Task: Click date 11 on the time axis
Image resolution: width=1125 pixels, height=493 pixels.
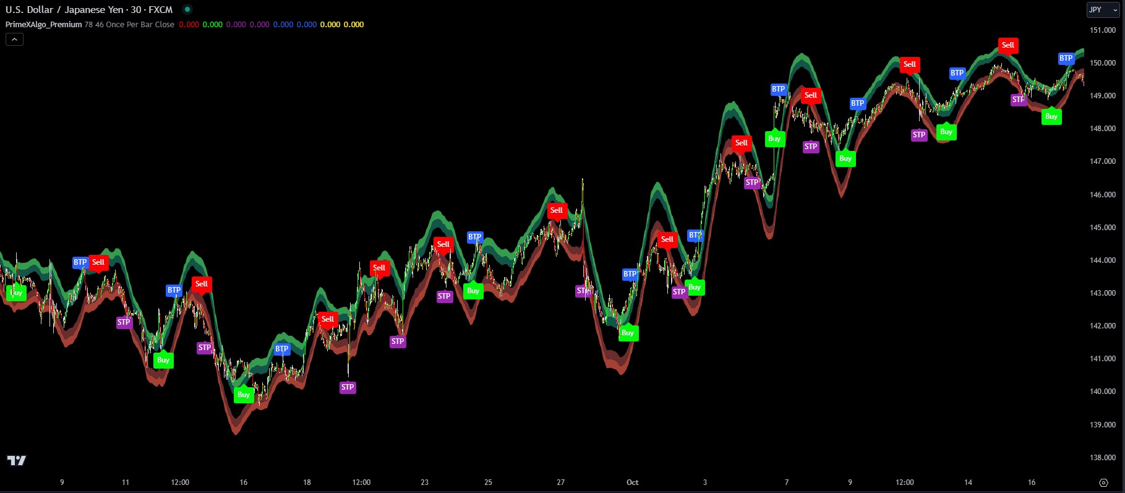Action: (126, 482)
